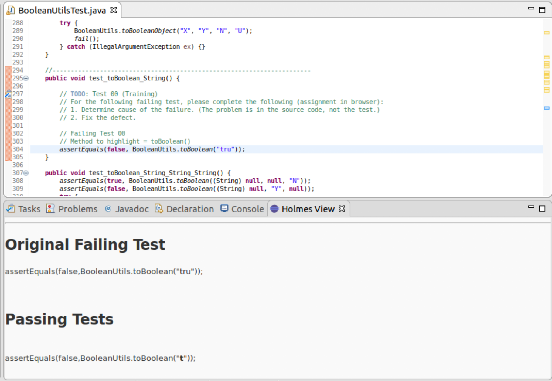Click the BooleanUtilsTest.java file icon
This screenshot has height=381, width=552.
tap(11, 10)
